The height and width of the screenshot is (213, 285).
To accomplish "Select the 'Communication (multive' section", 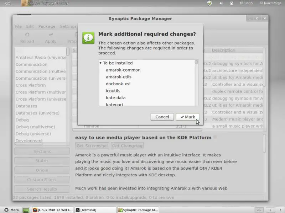I will tap(41, 71).
